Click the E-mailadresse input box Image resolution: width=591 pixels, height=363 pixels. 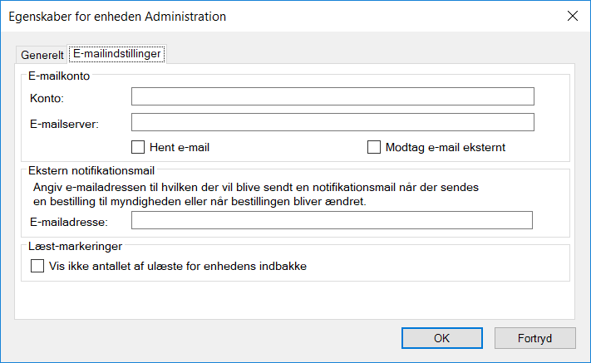click(x=332, y=220)
